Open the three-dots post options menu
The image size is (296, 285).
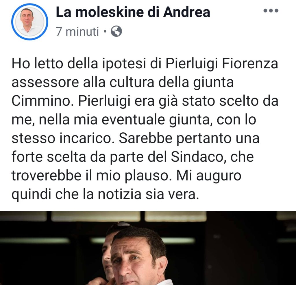point(271,11)
